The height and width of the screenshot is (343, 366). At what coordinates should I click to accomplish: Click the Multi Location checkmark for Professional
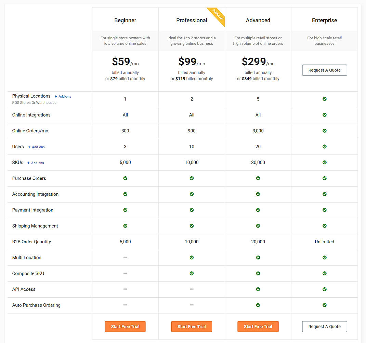tap(192, 258)
